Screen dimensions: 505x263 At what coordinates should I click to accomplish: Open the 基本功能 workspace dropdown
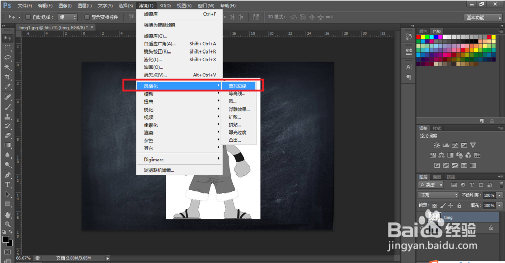[483, 17]
